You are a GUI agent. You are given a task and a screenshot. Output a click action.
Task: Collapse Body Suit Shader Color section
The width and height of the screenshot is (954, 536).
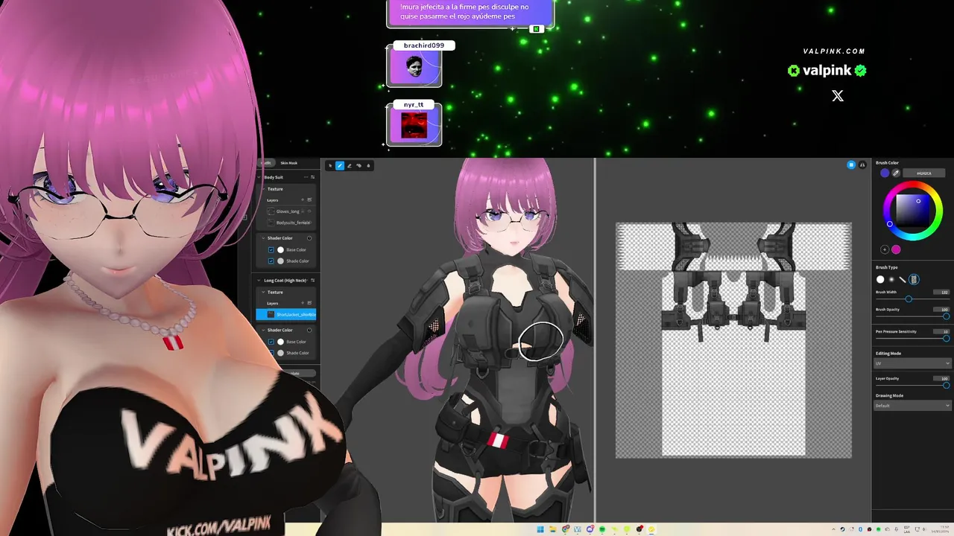263,238
